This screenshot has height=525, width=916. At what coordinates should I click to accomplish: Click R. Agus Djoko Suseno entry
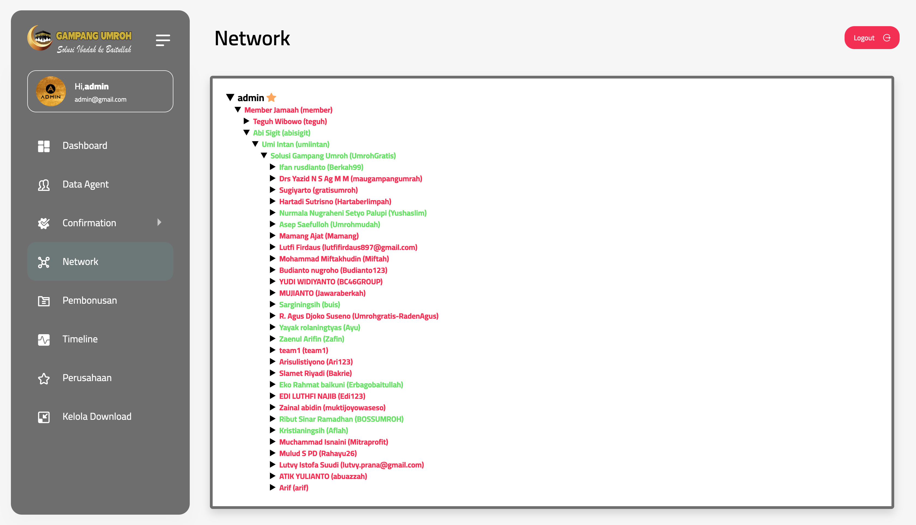359,316
